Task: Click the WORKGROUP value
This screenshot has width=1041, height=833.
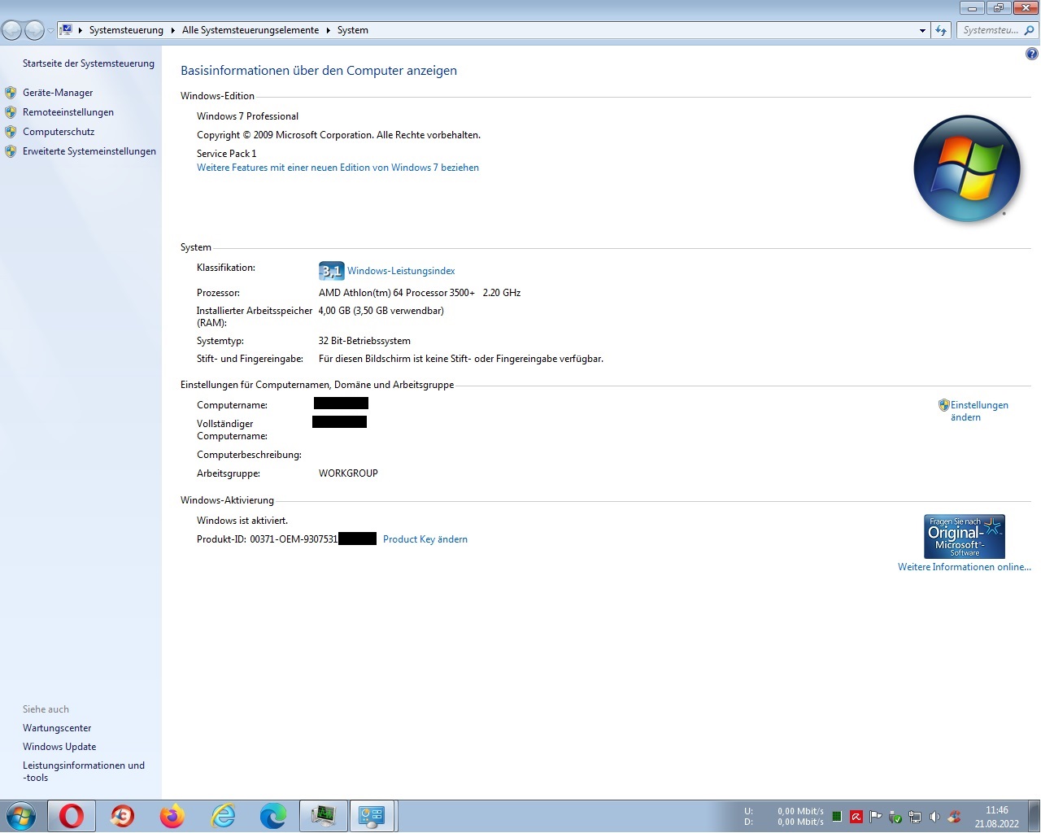Action: coord(348,473)
